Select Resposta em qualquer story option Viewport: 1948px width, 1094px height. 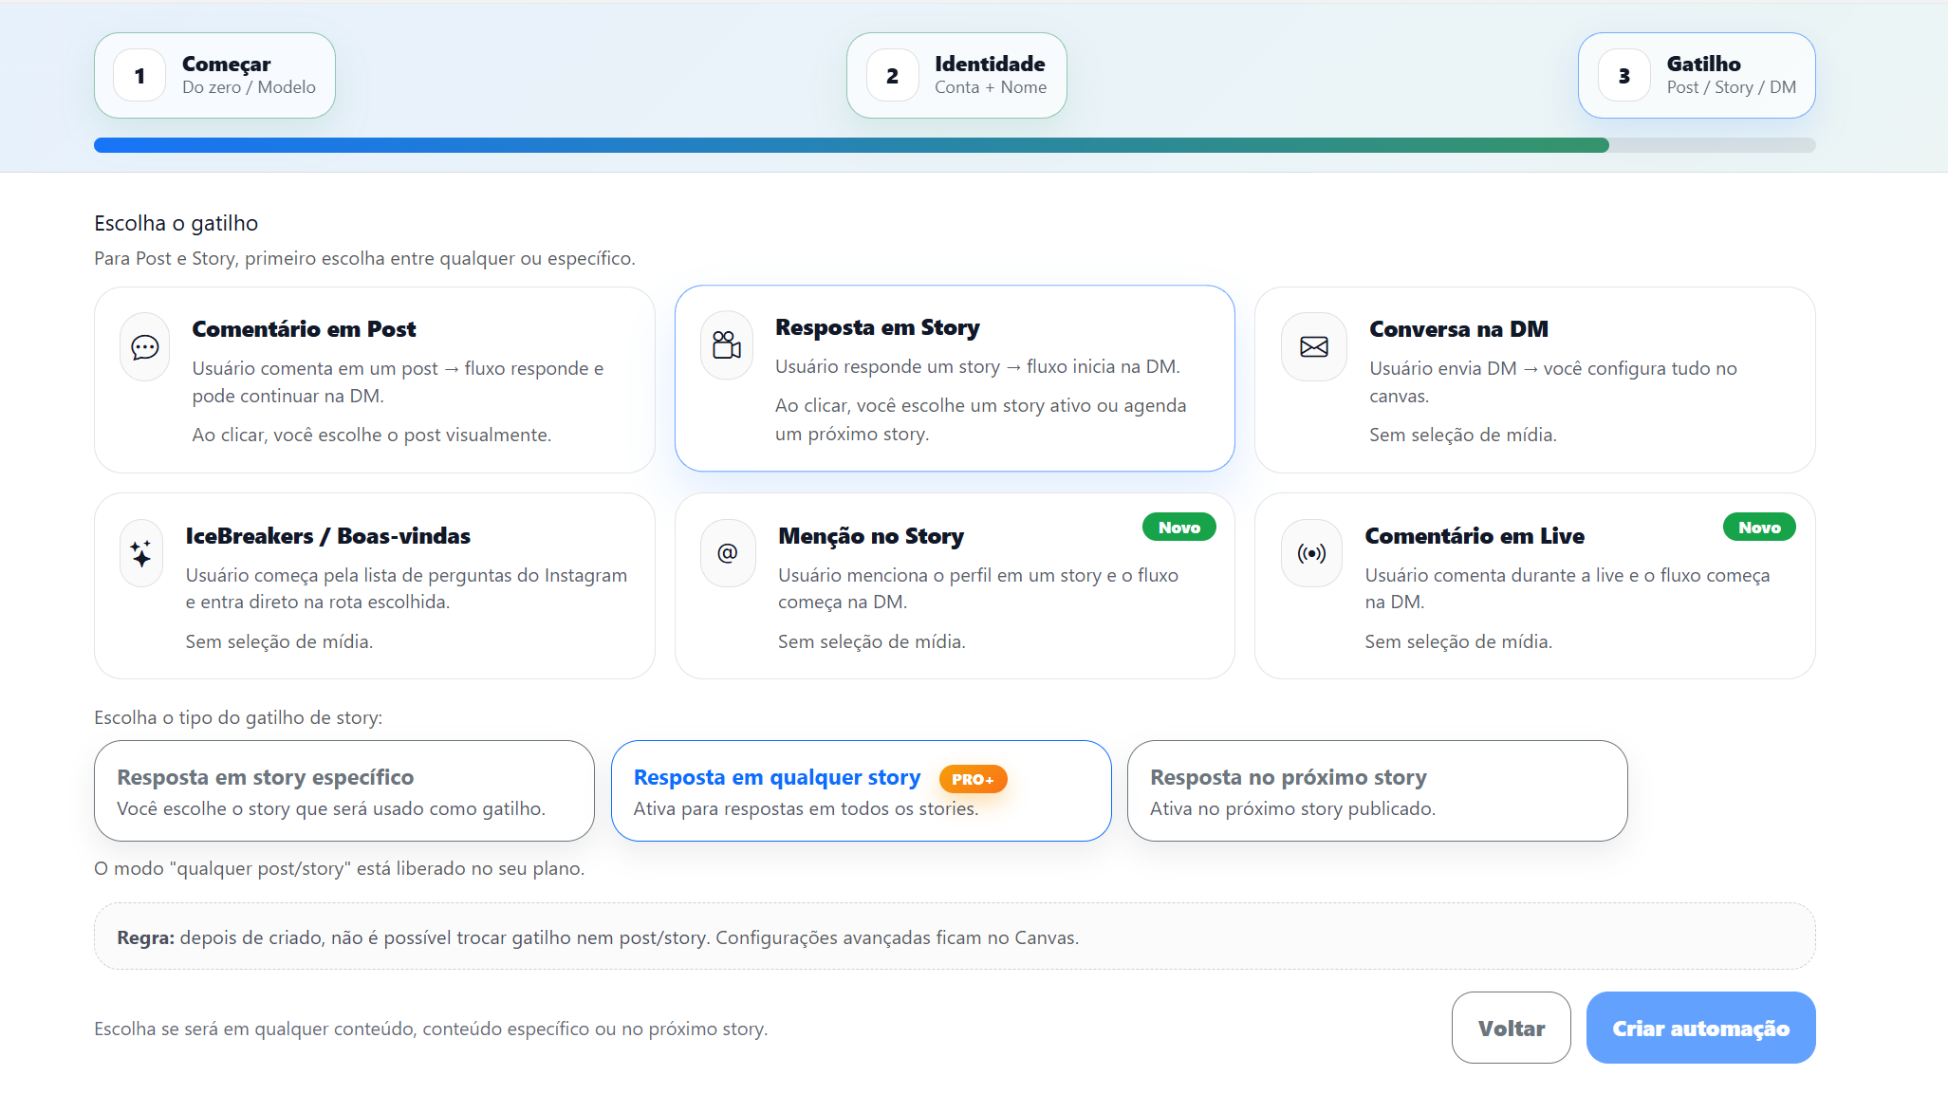tap(861, 790)
